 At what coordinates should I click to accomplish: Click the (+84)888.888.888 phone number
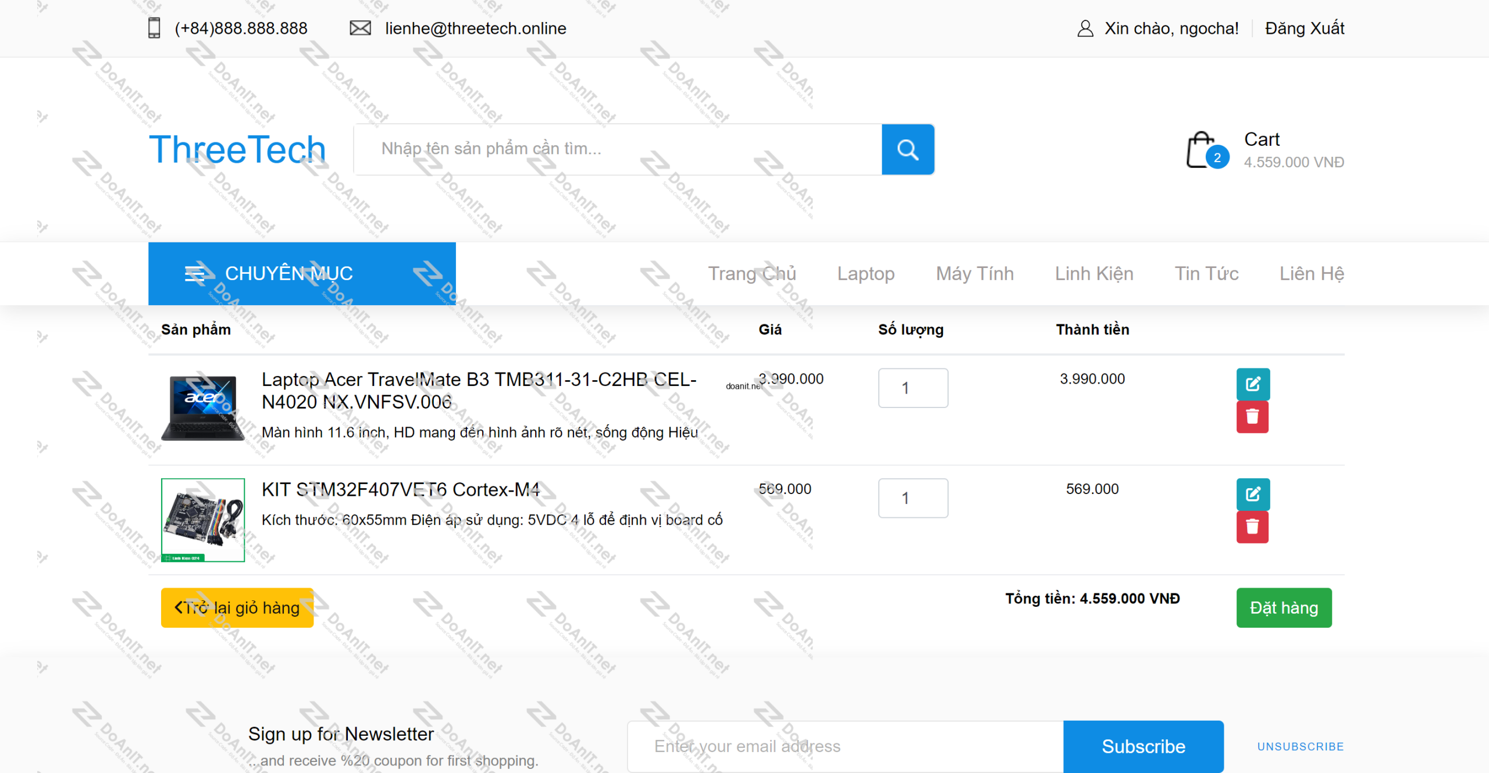241,28
